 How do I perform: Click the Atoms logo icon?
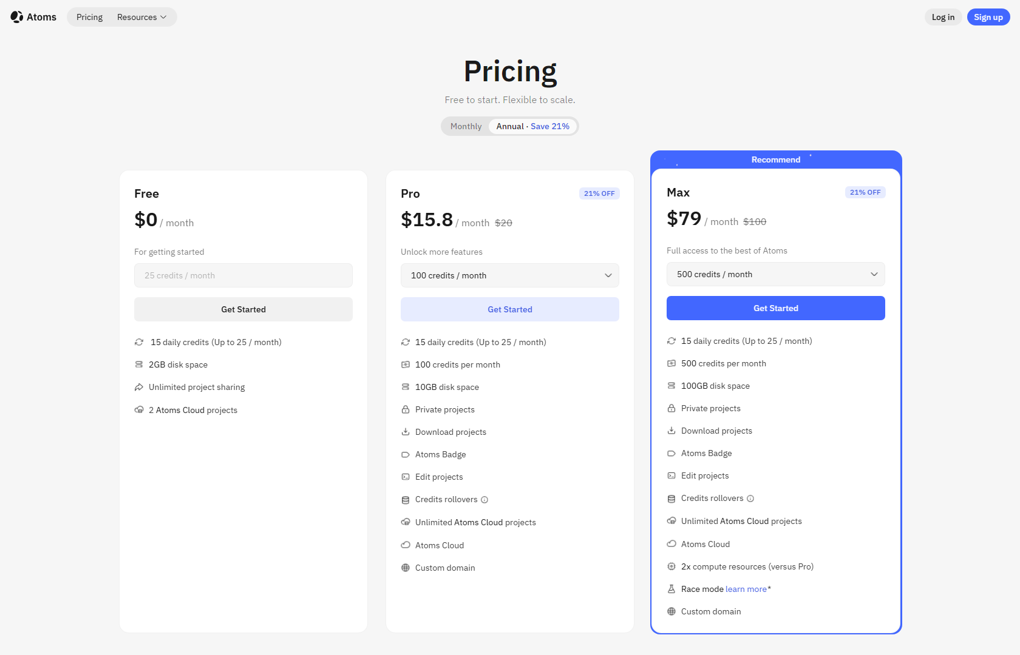(17, 17)
